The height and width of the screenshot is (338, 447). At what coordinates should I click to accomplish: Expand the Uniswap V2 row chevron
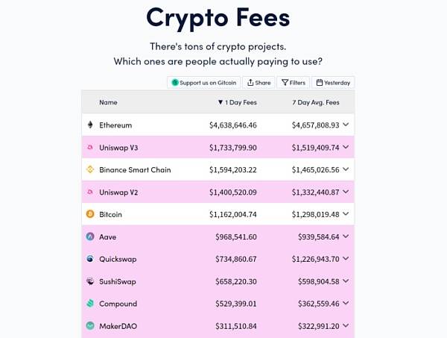(x=346, y=192)
